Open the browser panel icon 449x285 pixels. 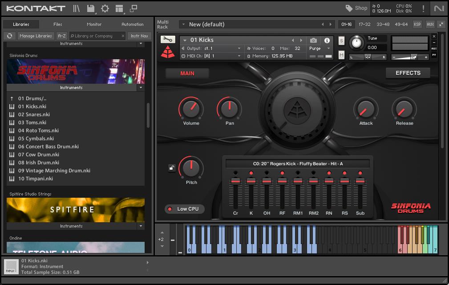click(77, 8)
